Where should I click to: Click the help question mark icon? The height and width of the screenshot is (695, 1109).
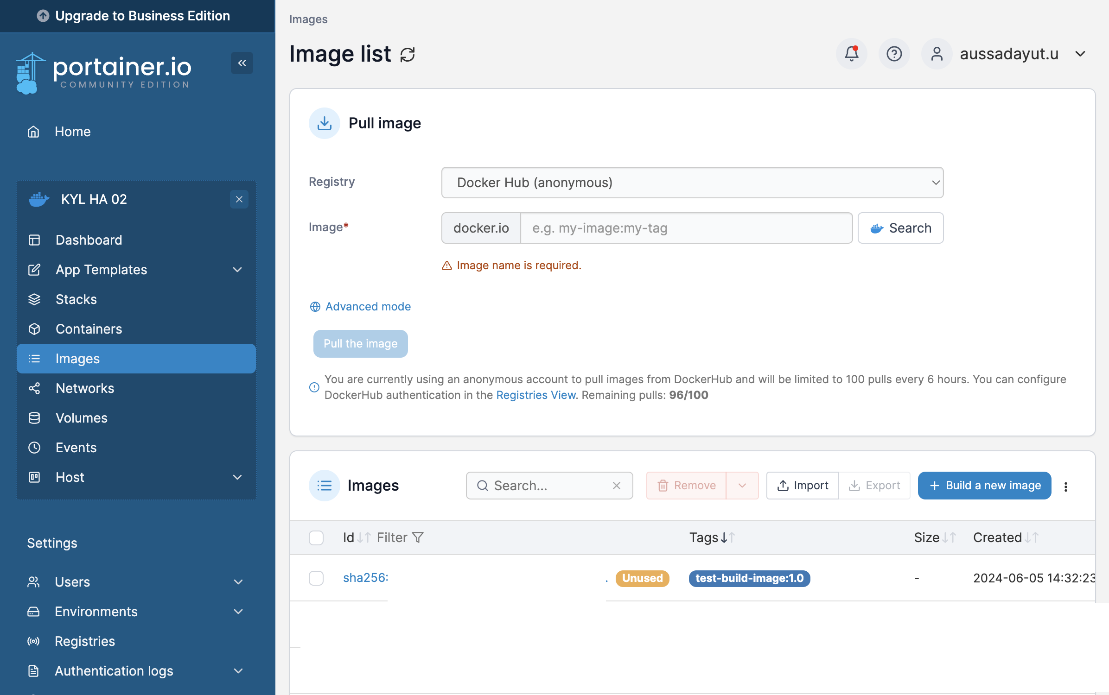pyautogui.click(x=894, y=54)
